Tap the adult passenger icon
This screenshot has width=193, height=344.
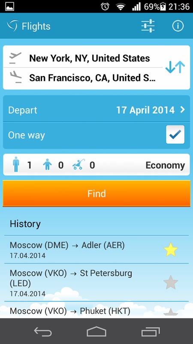16,164
